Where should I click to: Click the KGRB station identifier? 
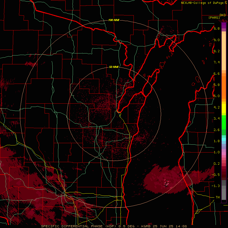[146, 226]
